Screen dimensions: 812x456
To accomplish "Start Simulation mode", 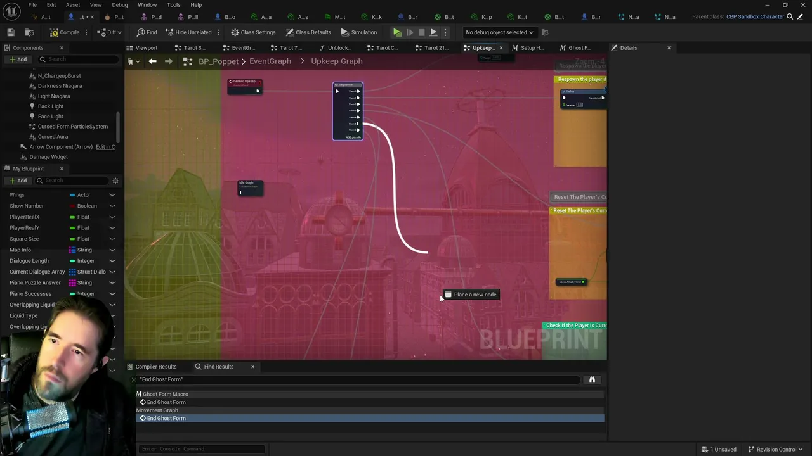I will click(x=358, y=32).
